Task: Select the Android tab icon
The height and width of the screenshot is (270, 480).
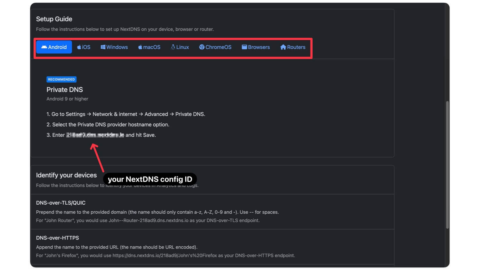Action: click(44, 47)
